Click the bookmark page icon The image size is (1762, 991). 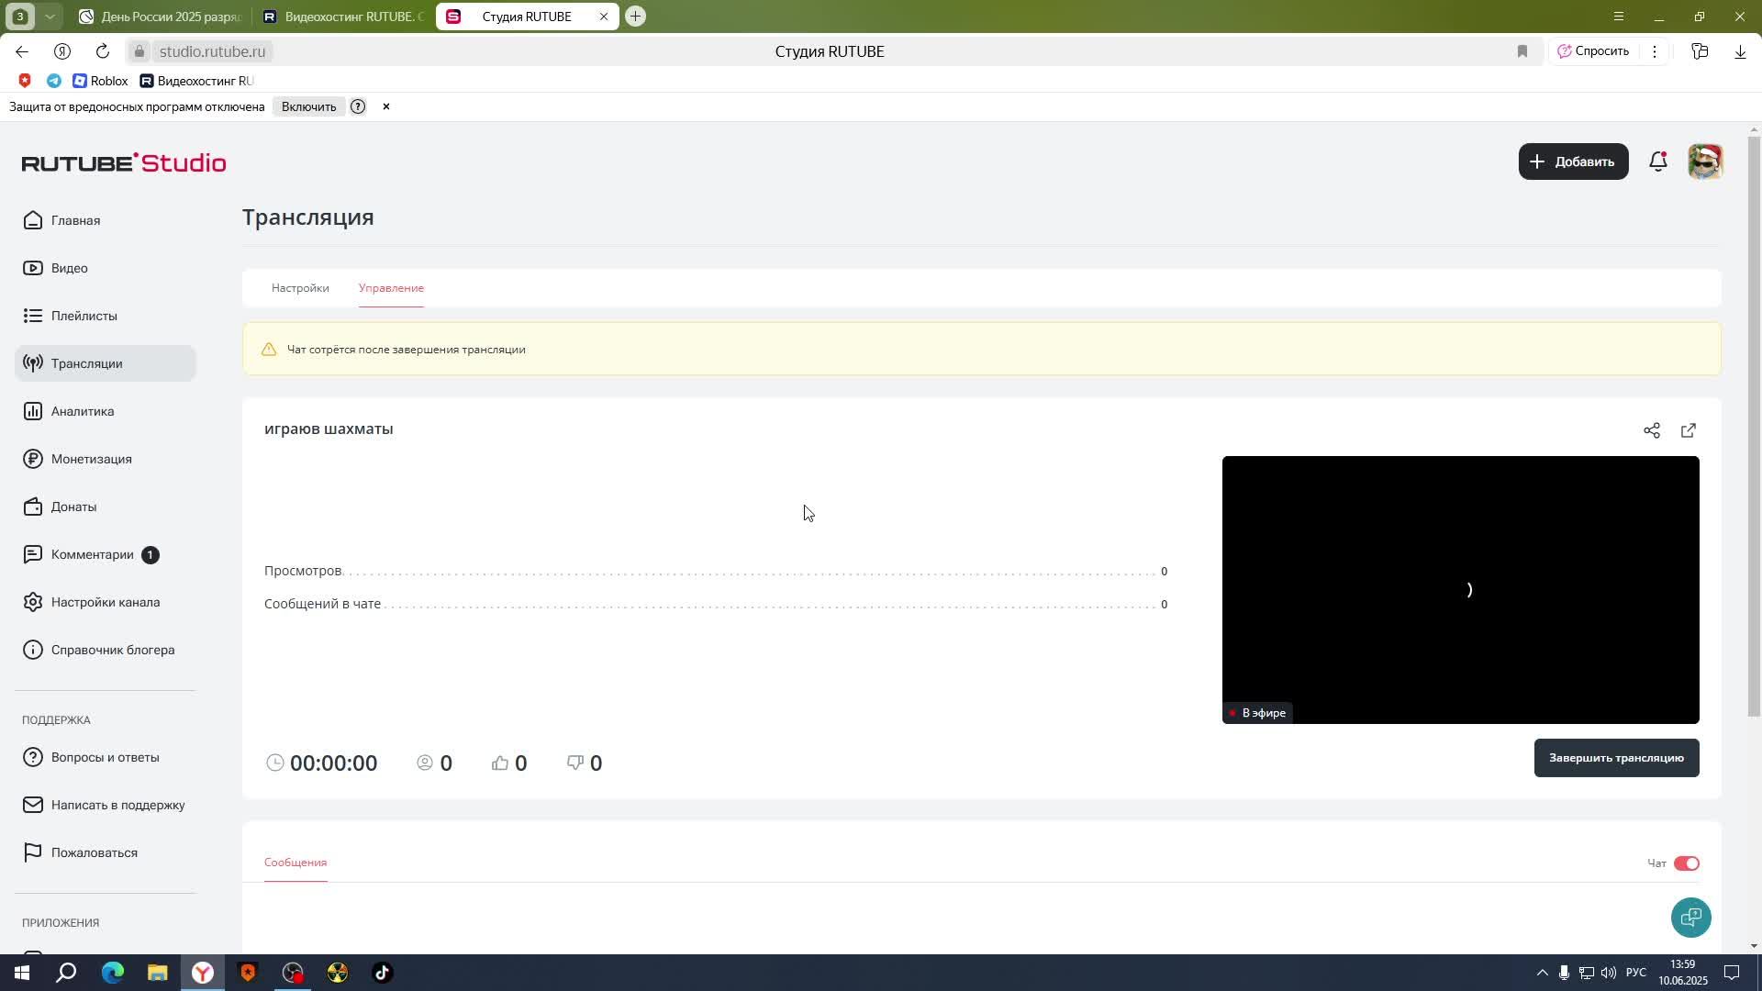click(1522, 51)
